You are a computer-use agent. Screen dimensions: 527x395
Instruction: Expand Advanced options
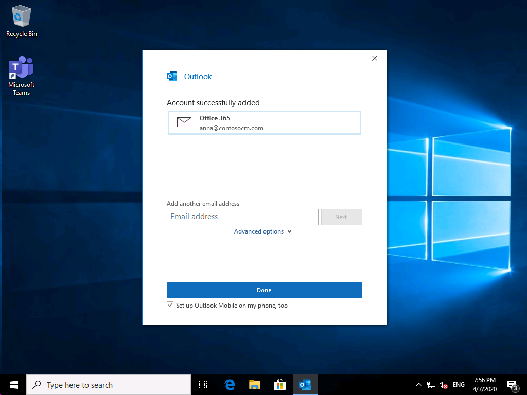tap(262, 231)
